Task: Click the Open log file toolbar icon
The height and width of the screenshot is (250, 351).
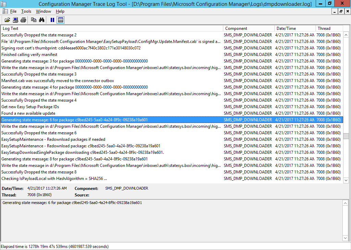Action: (8, 20)
